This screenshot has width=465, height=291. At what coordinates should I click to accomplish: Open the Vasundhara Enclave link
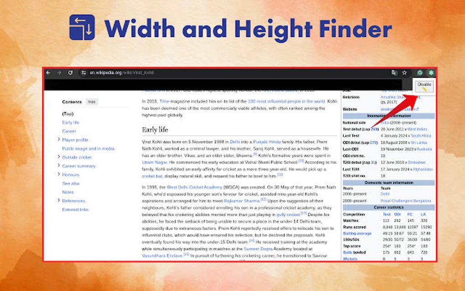(x=162, y=256)
